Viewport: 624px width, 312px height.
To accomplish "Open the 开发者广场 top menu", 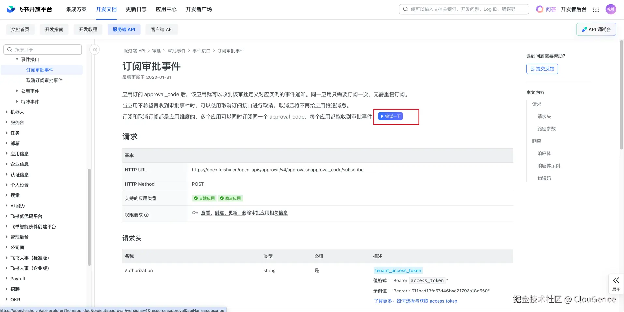I will [x=199, y=9].
